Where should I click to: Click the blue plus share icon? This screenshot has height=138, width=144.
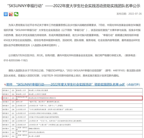tap(6, 14)
